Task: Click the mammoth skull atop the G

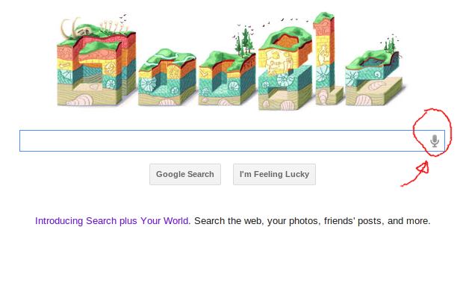Action: pos(83,32)
